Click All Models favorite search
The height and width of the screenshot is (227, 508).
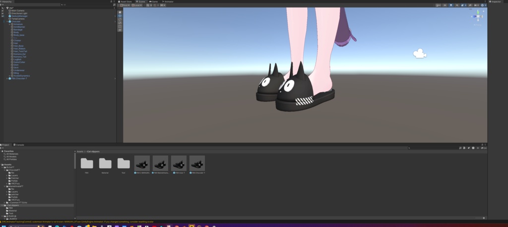coord(11,157)
